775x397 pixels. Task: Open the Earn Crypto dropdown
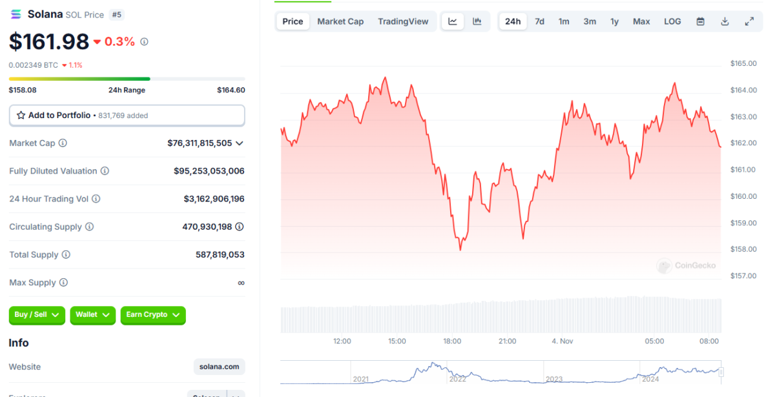click(x=153, y=315)
